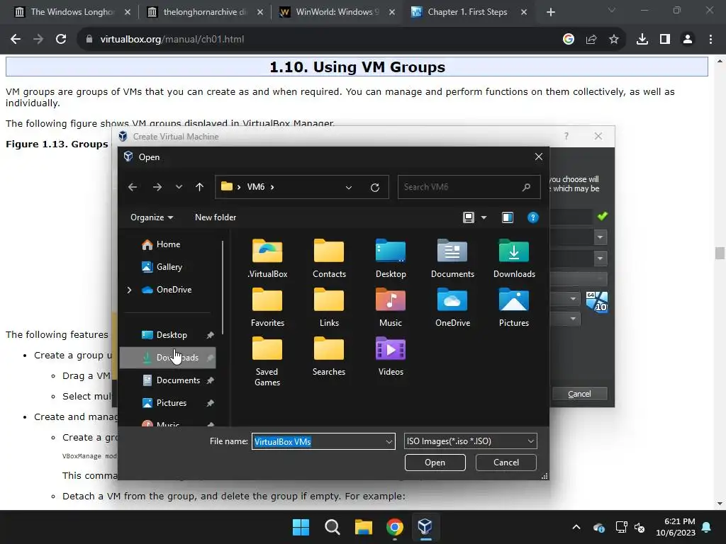726x544 pixels.
Task: Open ISO Images file type dropdown
Action: click(471, 441)
